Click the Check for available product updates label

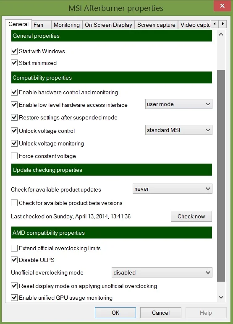pyautogui.click(x=56, y=189)
